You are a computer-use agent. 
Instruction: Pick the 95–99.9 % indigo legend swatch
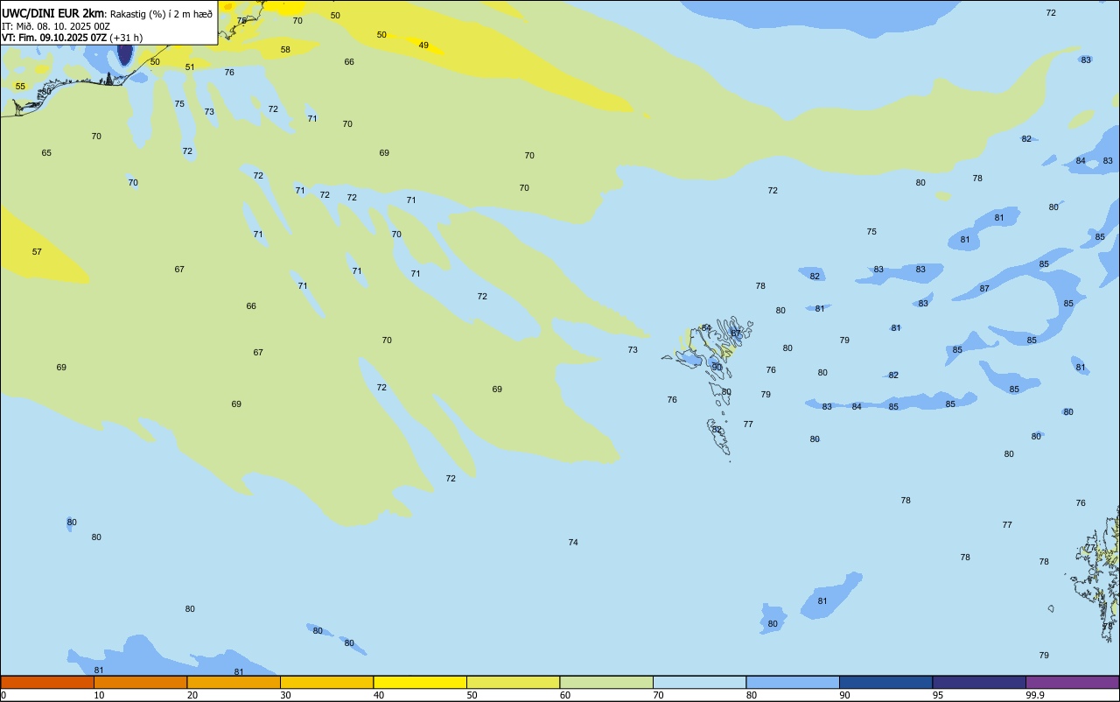(x=979, y=682)
